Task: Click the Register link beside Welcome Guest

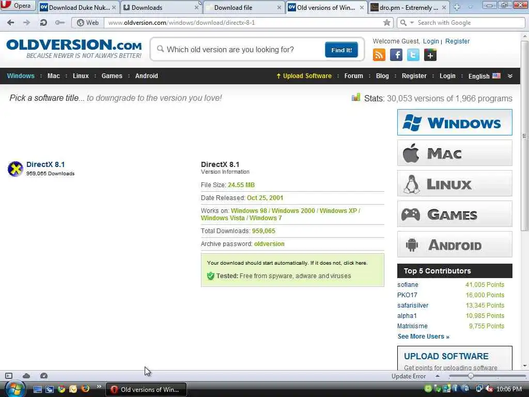Action: pos(457,41)
